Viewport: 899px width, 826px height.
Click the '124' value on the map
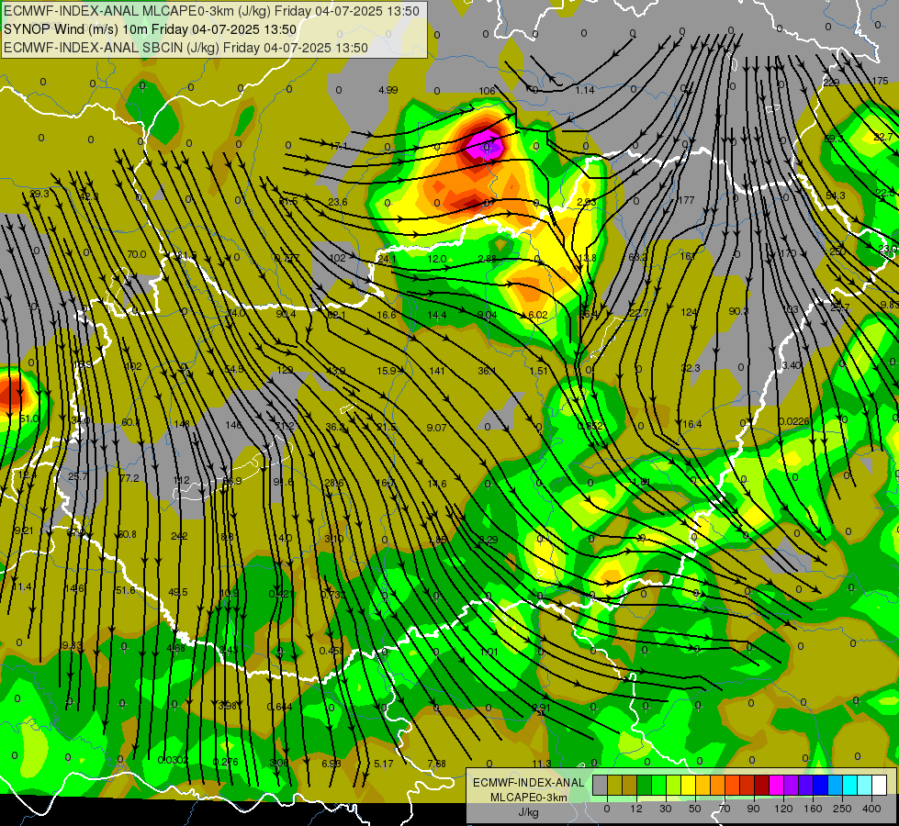690,312
